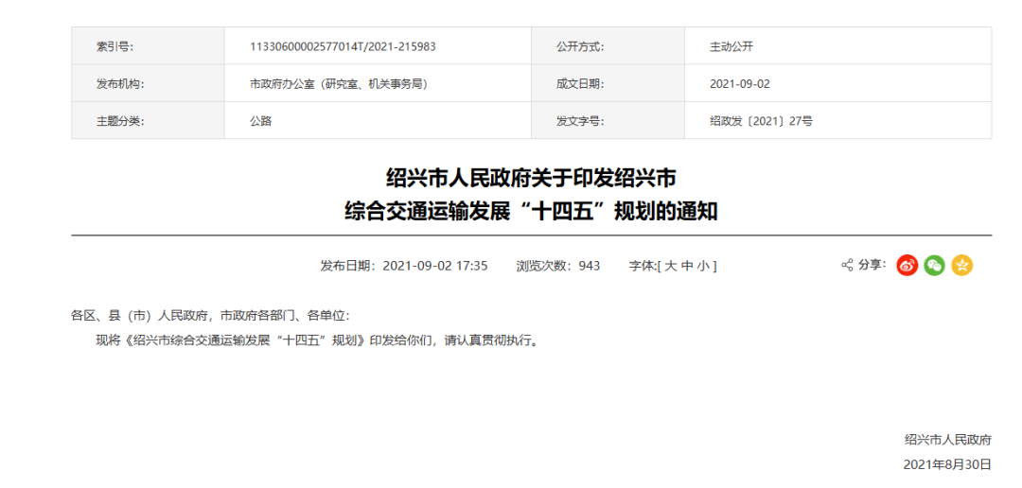Click the 浏览次数 943 view counter
The image size is (1022, 488).
pyautogui.click(x=557, y=266)
